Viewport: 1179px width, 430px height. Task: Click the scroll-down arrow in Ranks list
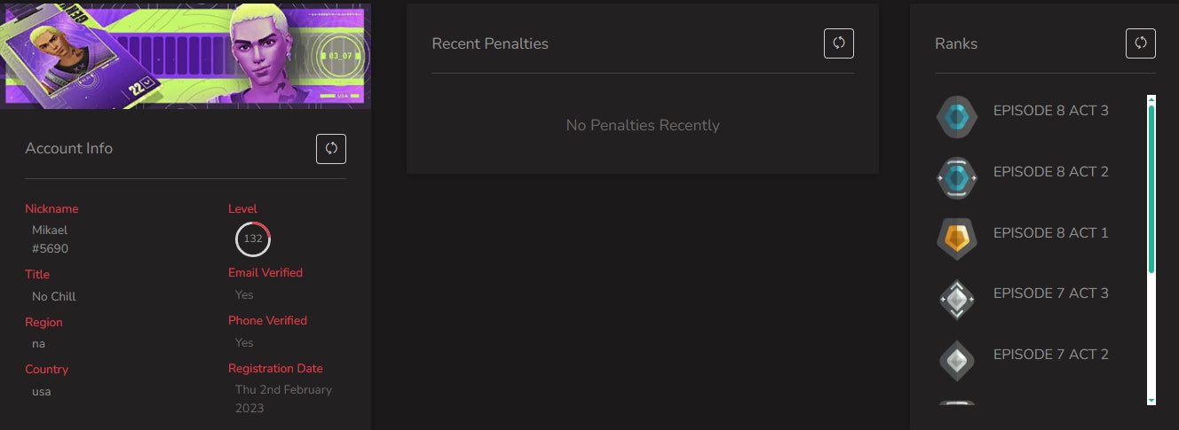(x=1151, y=401)
